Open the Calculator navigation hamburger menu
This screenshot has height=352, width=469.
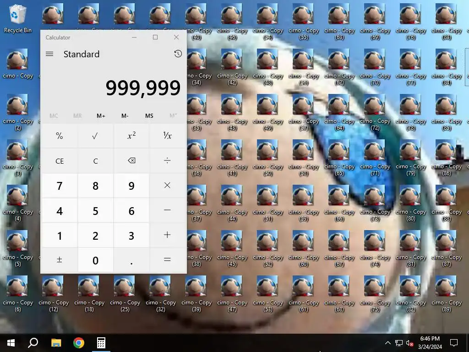49,54
